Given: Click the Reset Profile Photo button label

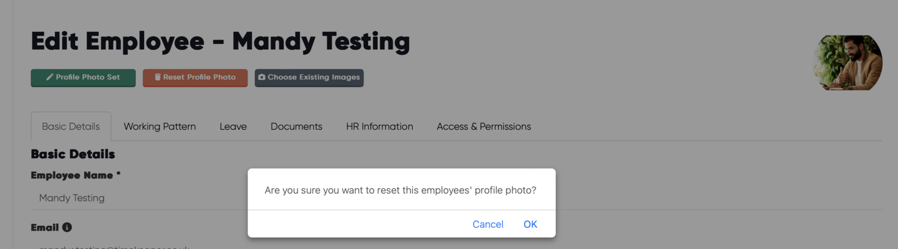Looking at the screenshot, I should 199,77.
